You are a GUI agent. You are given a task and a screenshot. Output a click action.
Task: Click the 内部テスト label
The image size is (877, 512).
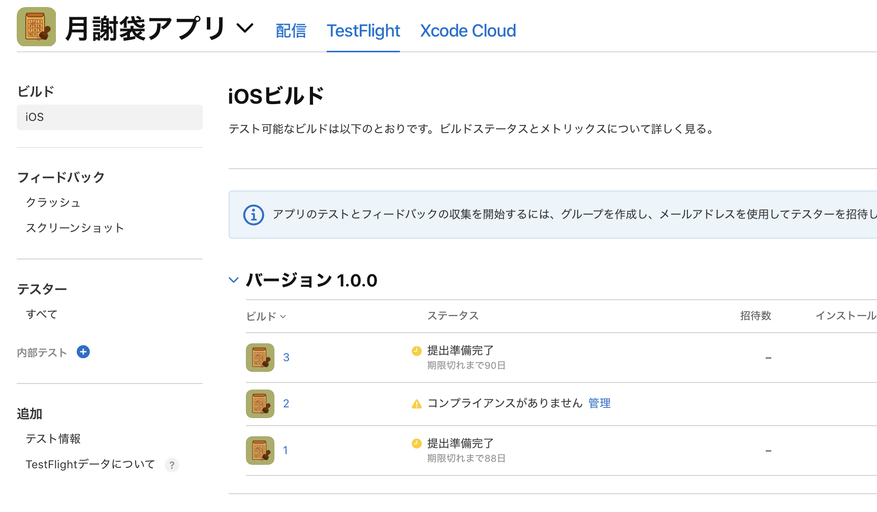pos(42,353)
